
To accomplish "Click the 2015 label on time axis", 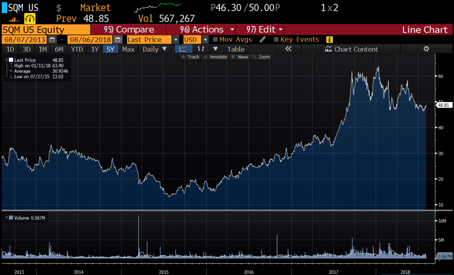I will click(163, 272).
